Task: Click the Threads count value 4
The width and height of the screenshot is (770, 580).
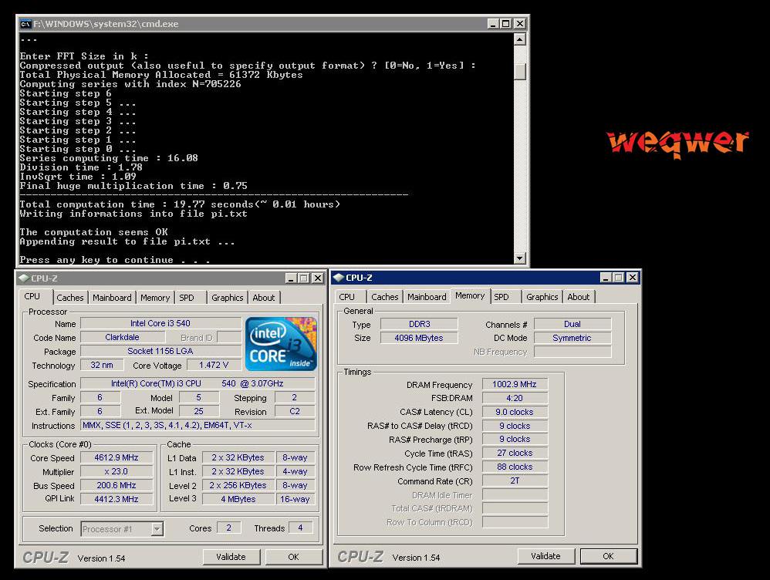Action: (x=300, y=528)
